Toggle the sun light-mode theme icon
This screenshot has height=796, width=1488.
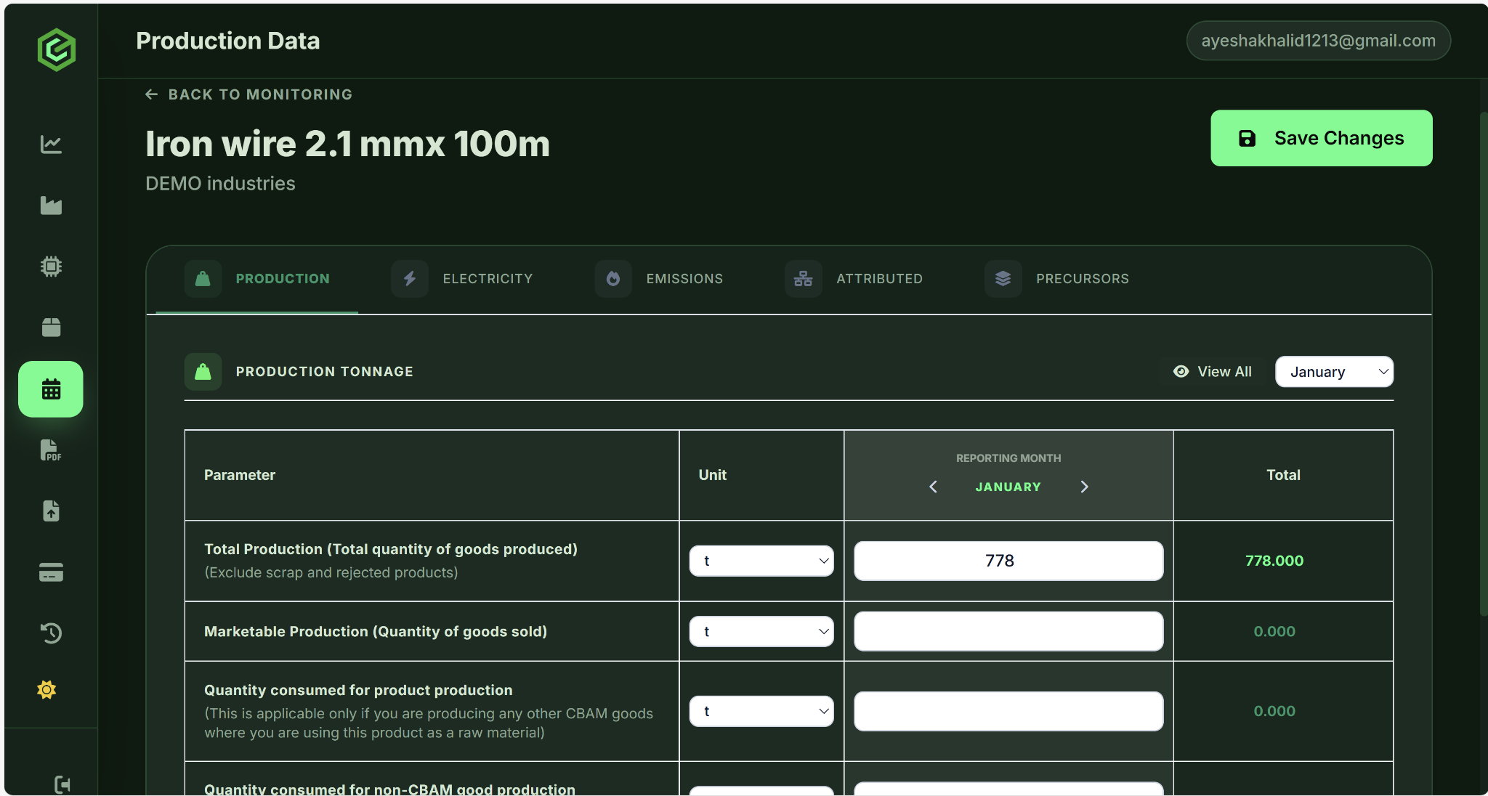click(46, 690)
